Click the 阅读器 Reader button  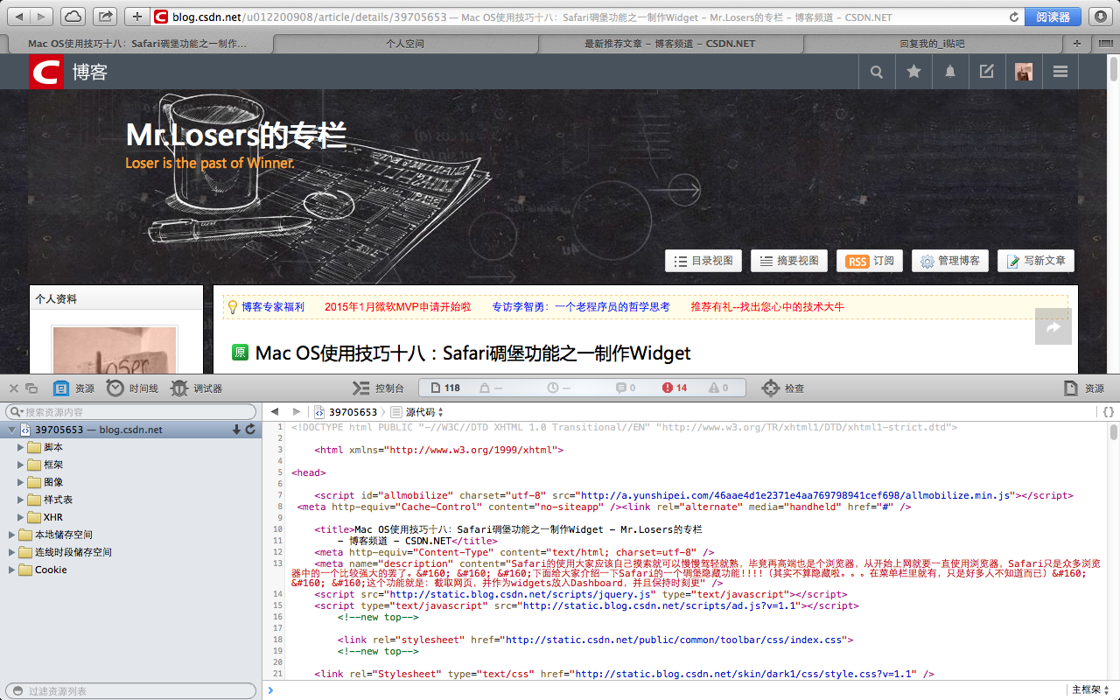click(x=1053, y=17)
